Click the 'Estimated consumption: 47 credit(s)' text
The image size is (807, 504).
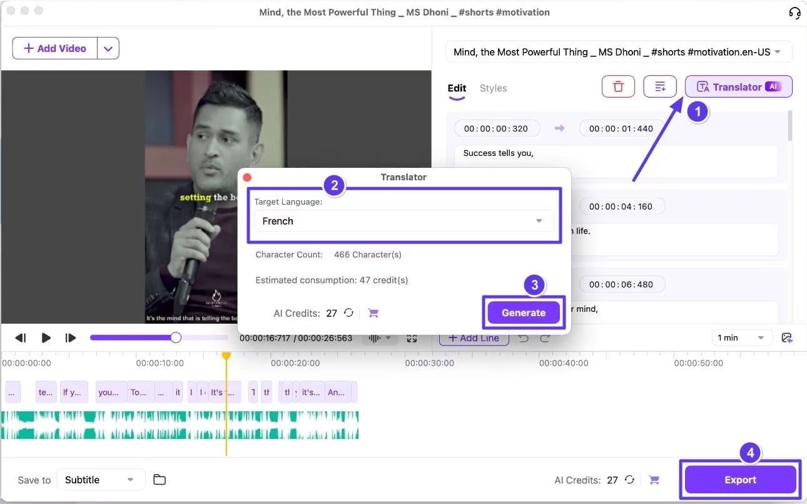[x=332, y=280]
